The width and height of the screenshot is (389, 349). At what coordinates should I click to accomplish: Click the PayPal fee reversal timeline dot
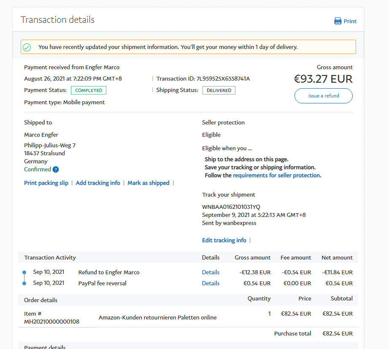point(24,283)
